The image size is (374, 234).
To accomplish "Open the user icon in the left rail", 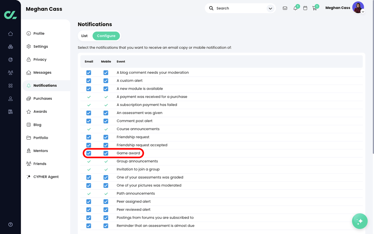I will click(x=10, y=98).
